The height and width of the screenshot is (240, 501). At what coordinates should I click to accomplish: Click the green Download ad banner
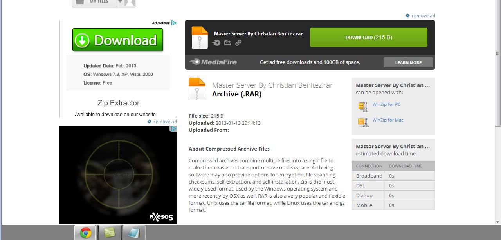coord(117,40)
